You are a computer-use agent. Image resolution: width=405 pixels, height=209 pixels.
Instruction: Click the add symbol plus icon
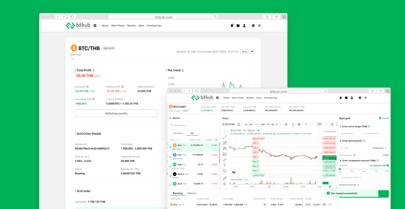click(239, 124)
